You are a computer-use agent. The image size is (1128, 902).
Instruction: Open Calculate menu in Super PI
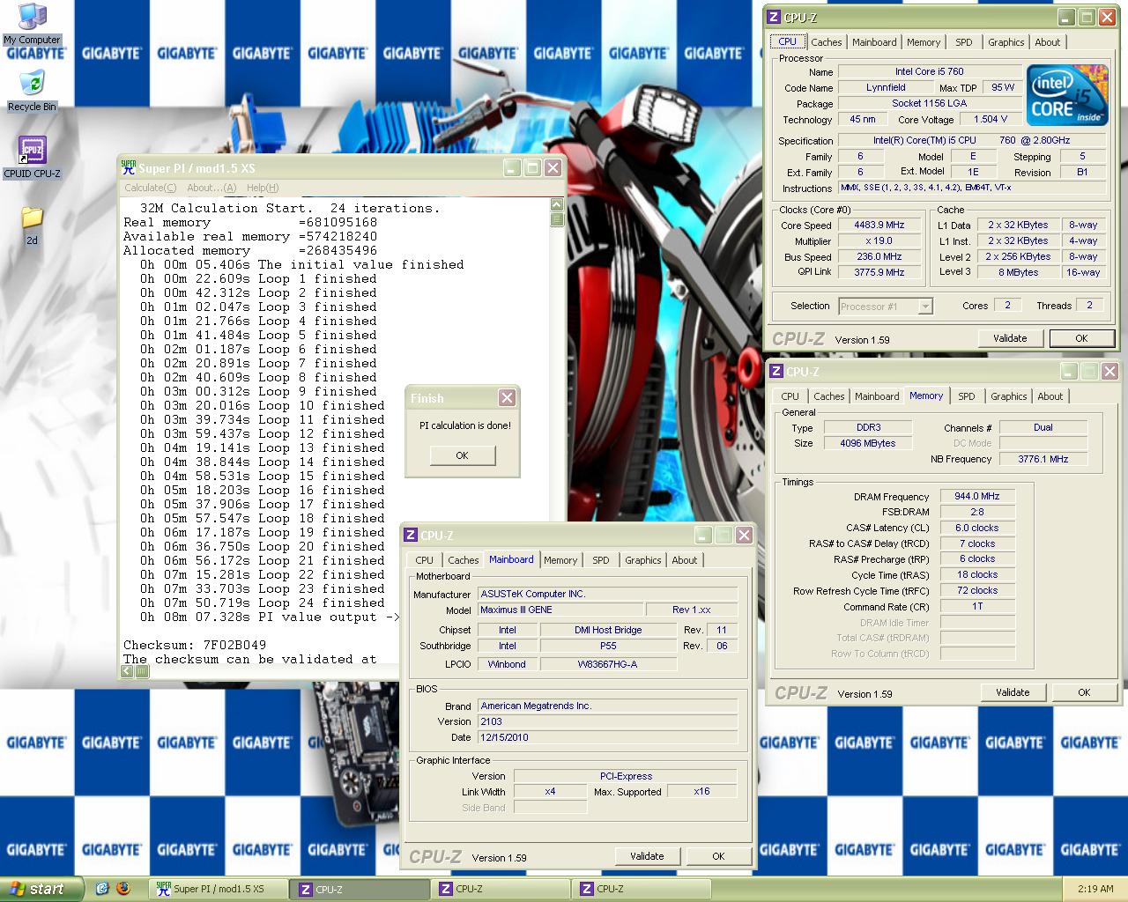150,188
